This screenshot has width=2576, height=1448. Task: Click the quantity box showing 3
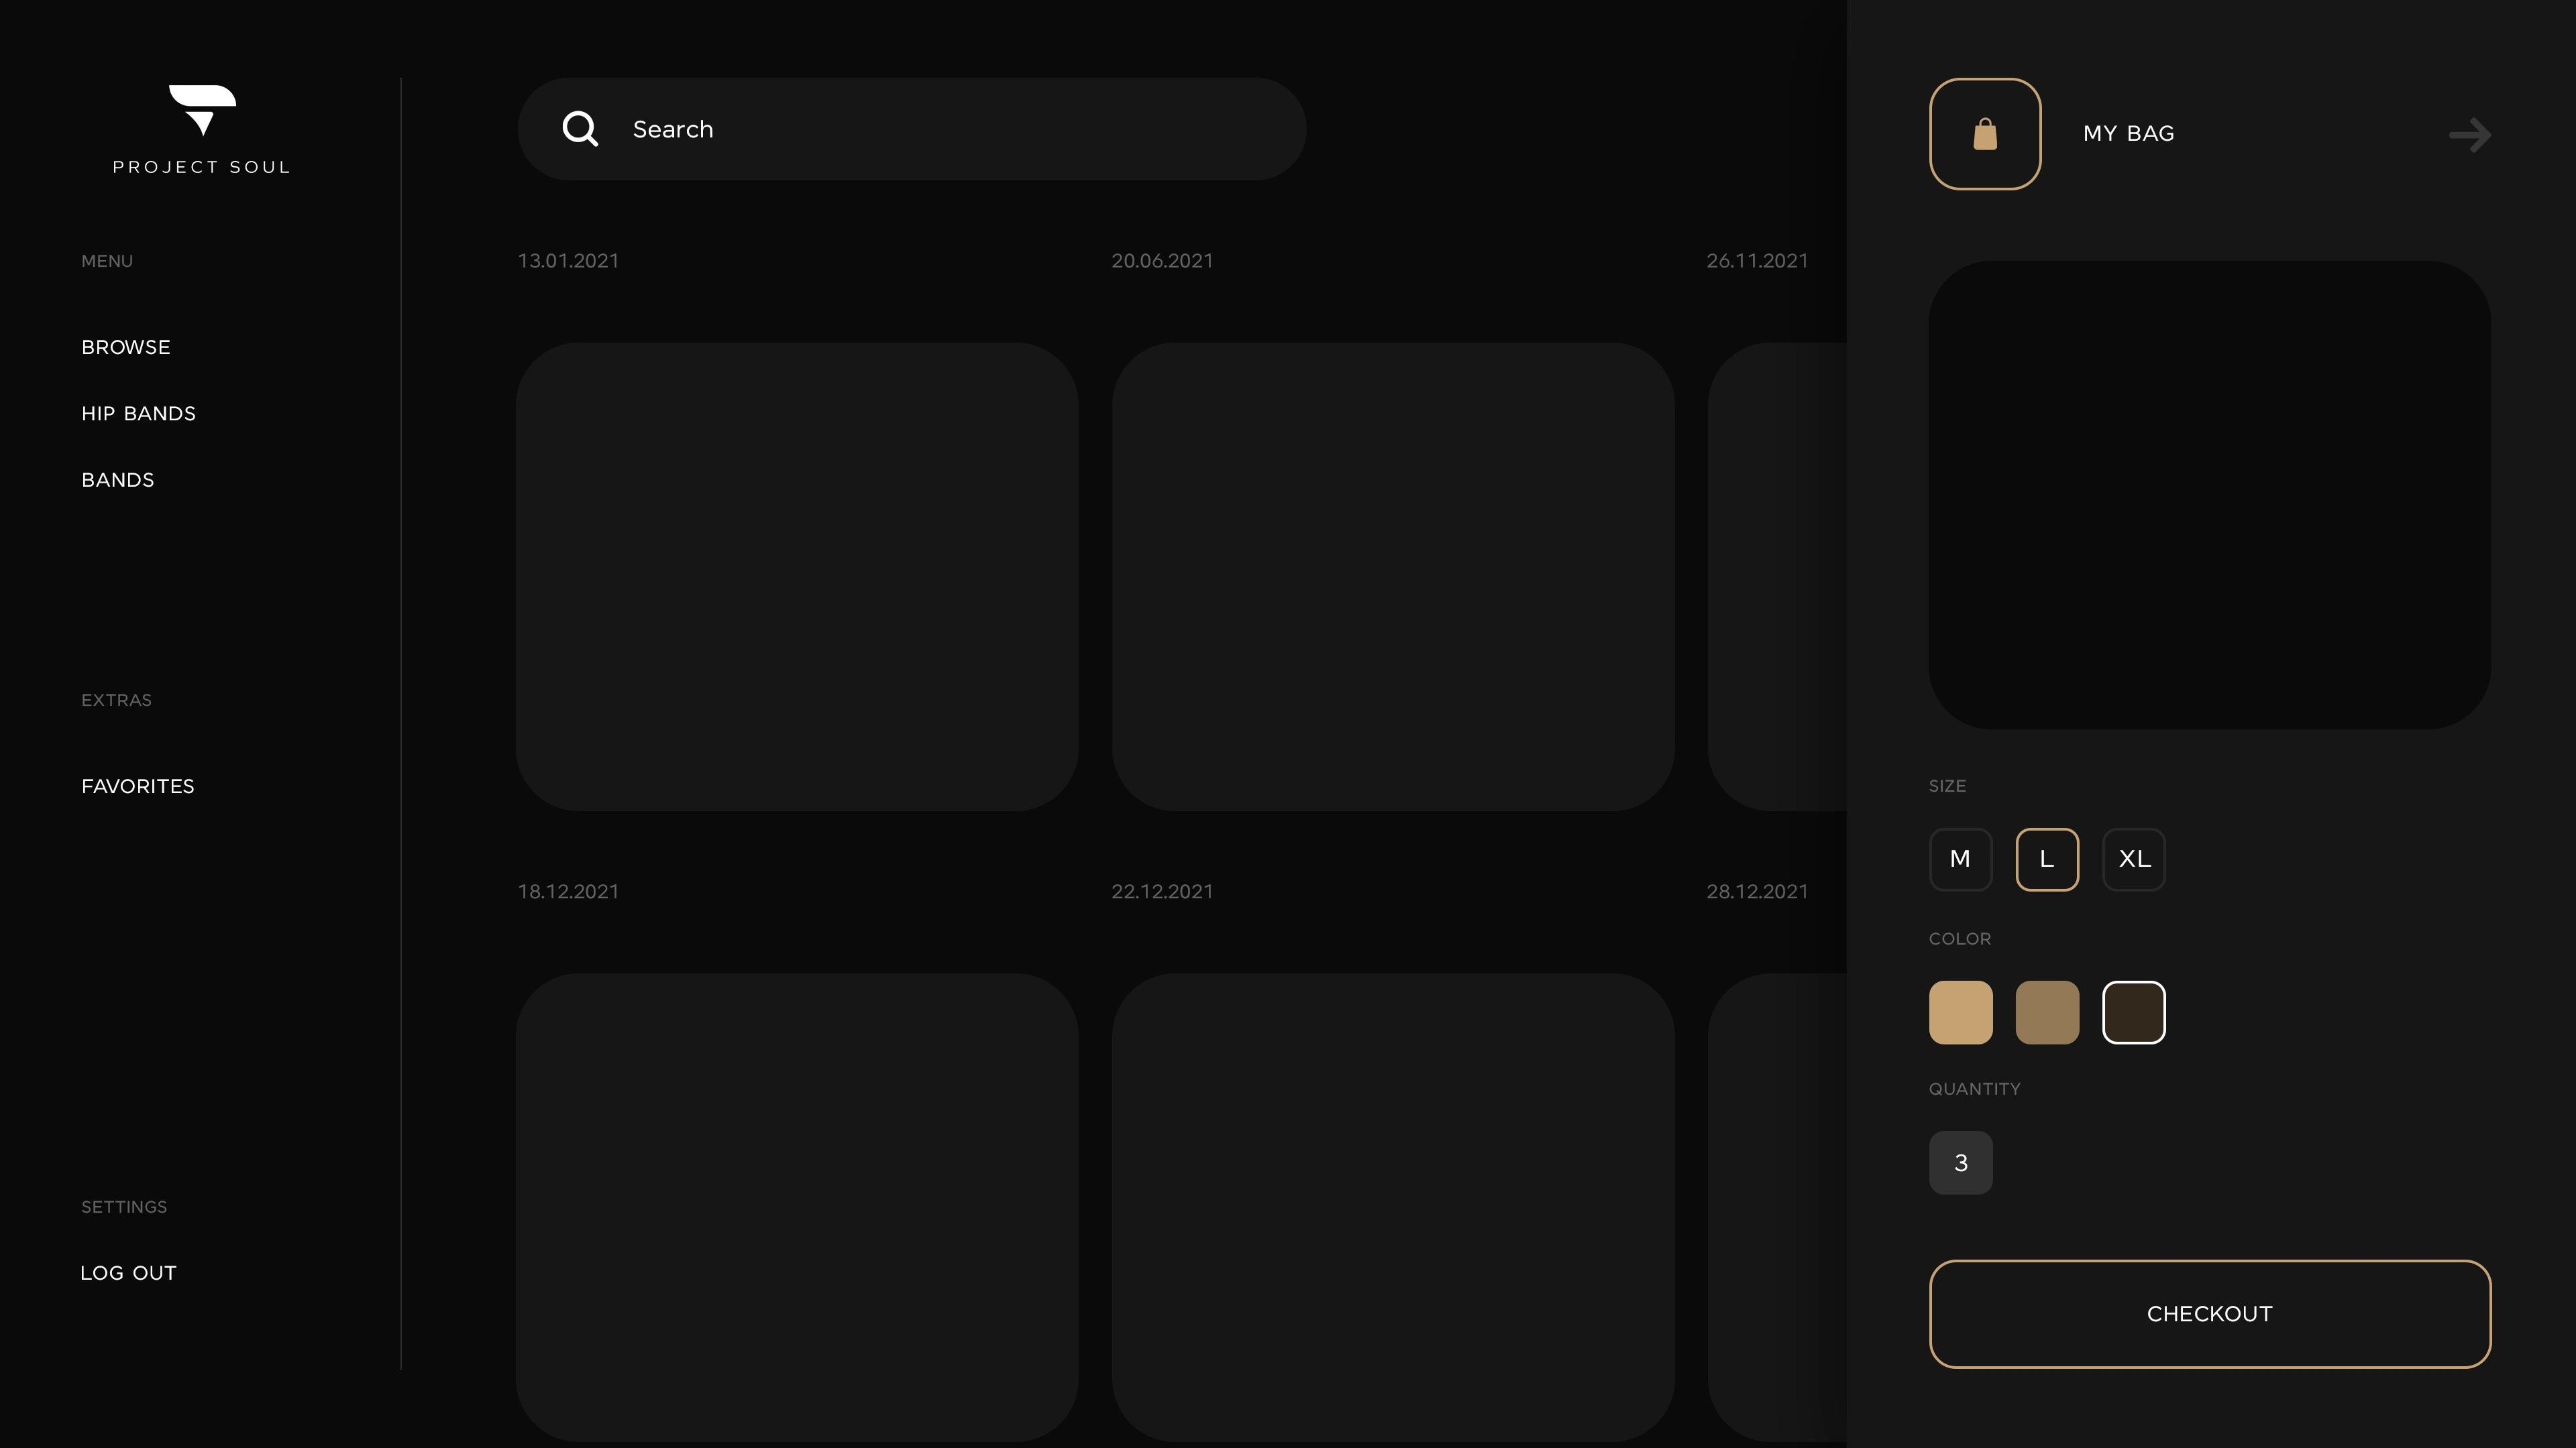click(x=1960, y=1162)
